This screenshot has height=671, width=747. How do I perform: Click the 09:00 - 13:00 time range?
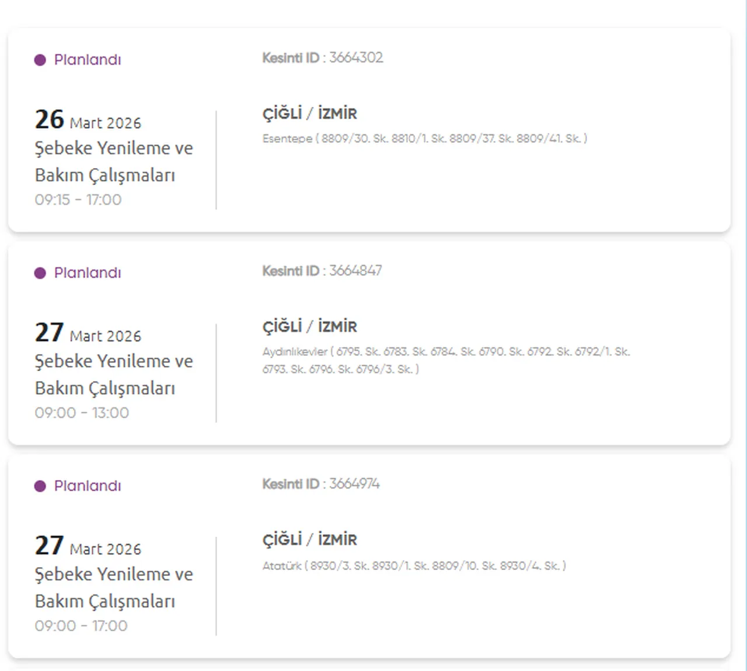(x=82, y=413)
